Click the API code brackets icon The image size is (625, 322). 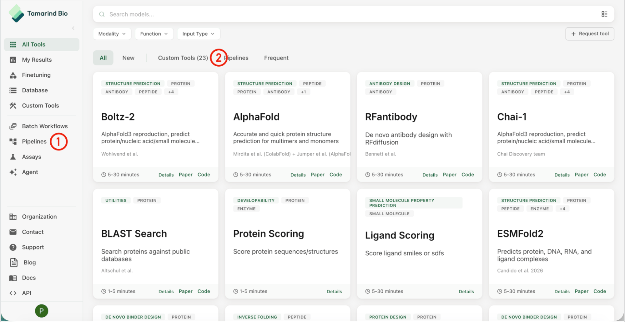point(13,293)
